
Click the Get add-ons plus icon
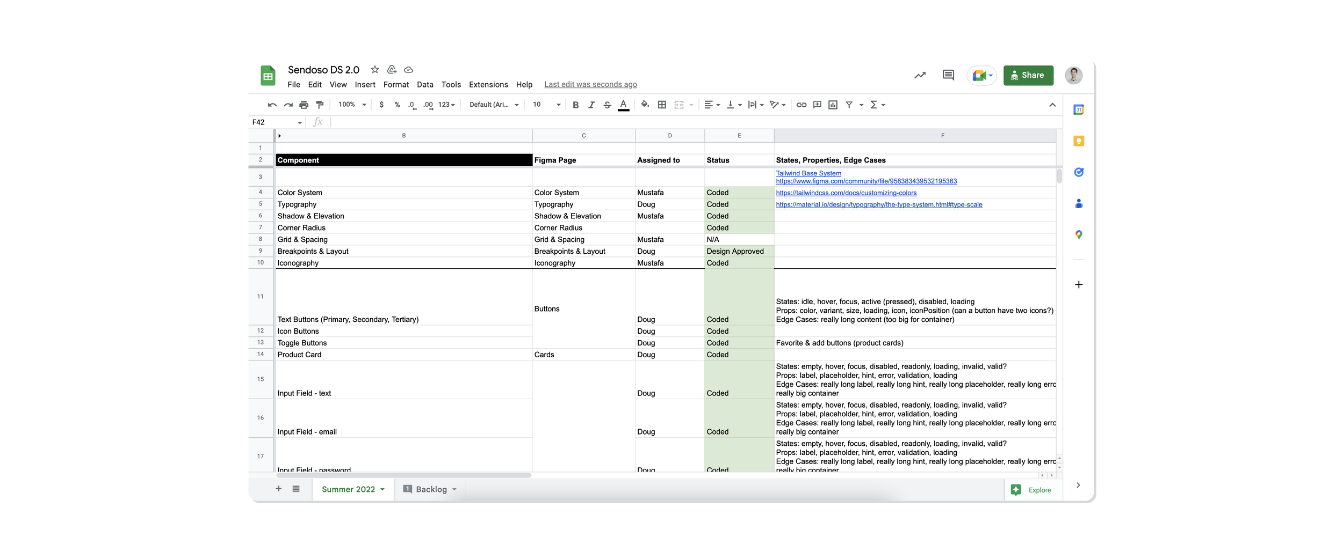point(1079,284)
